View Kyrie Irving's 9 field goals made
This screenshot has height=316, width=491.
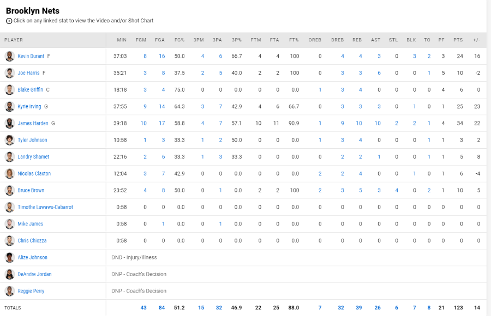pyautogui.click(x=145, y=107)
